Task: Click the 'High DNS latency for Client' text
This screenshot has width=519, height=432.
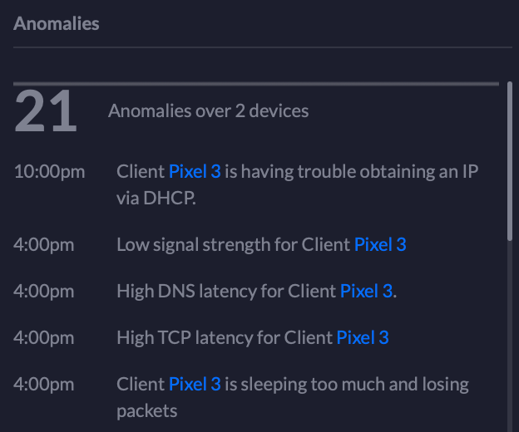Action: [226, 291]
